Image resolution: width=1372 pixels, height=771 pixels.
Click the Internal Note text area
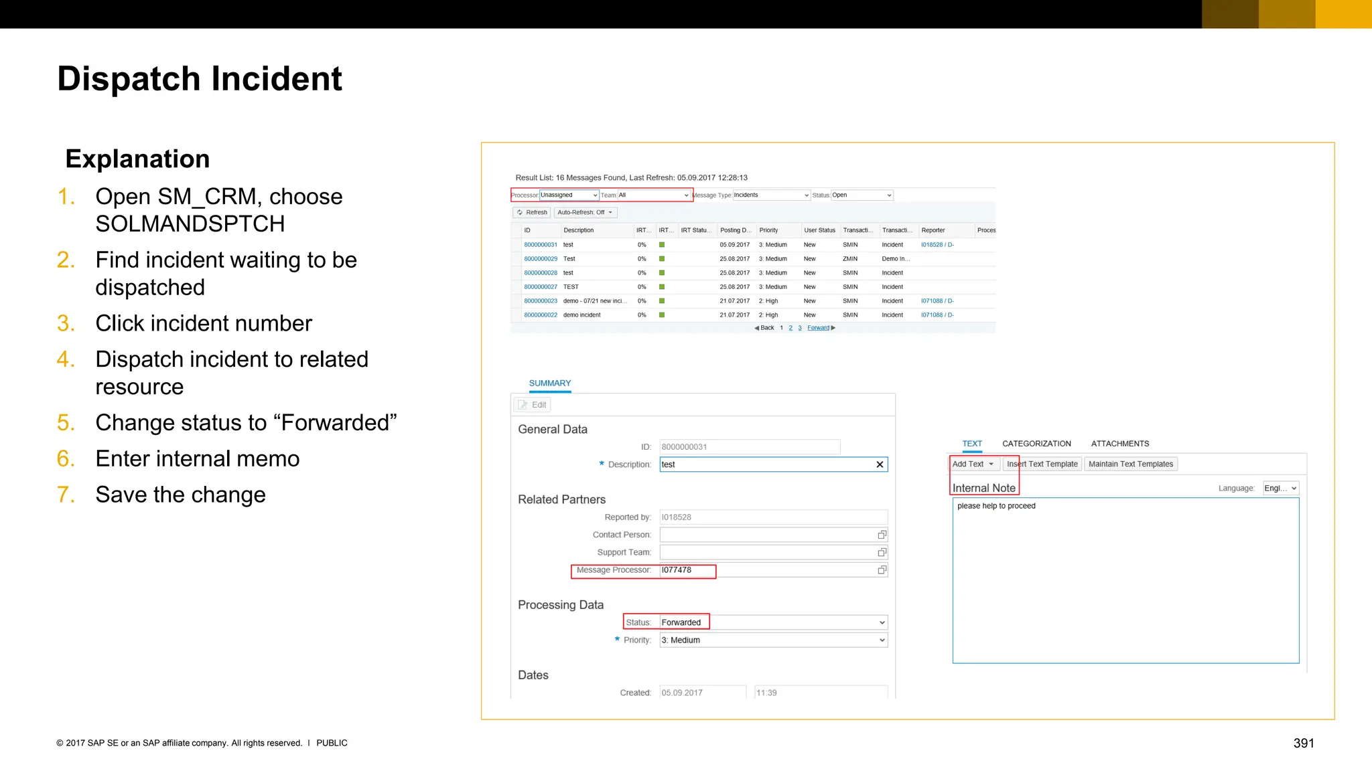[1125, 580]
